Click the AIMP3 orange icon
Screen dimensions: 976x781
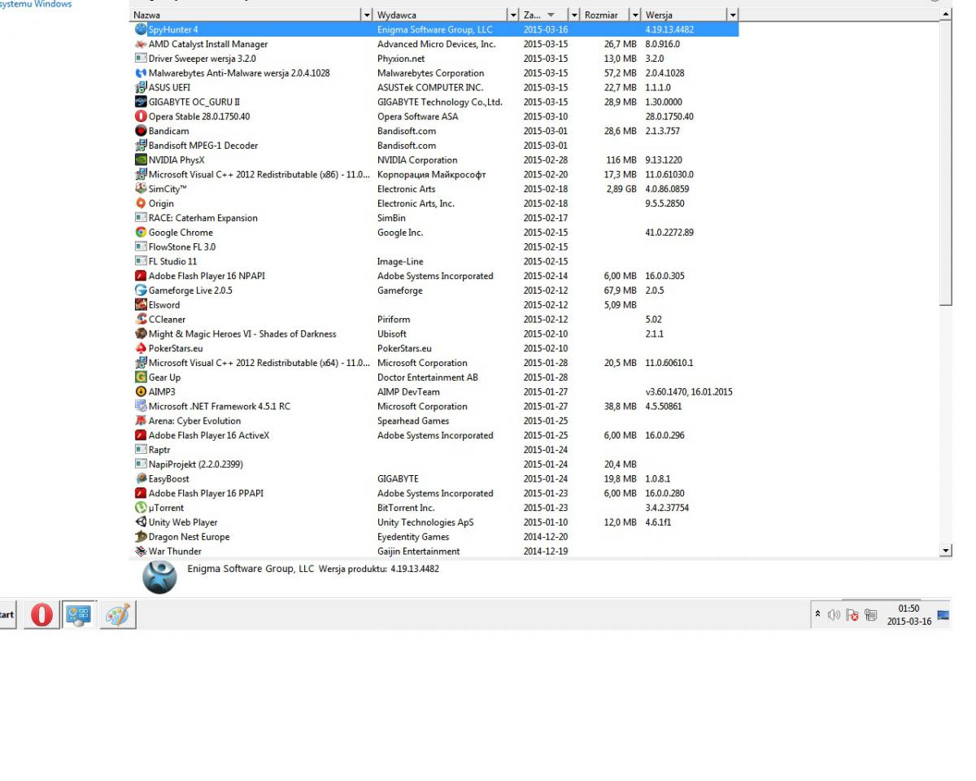pyautogui.click(x=141, y=392)
